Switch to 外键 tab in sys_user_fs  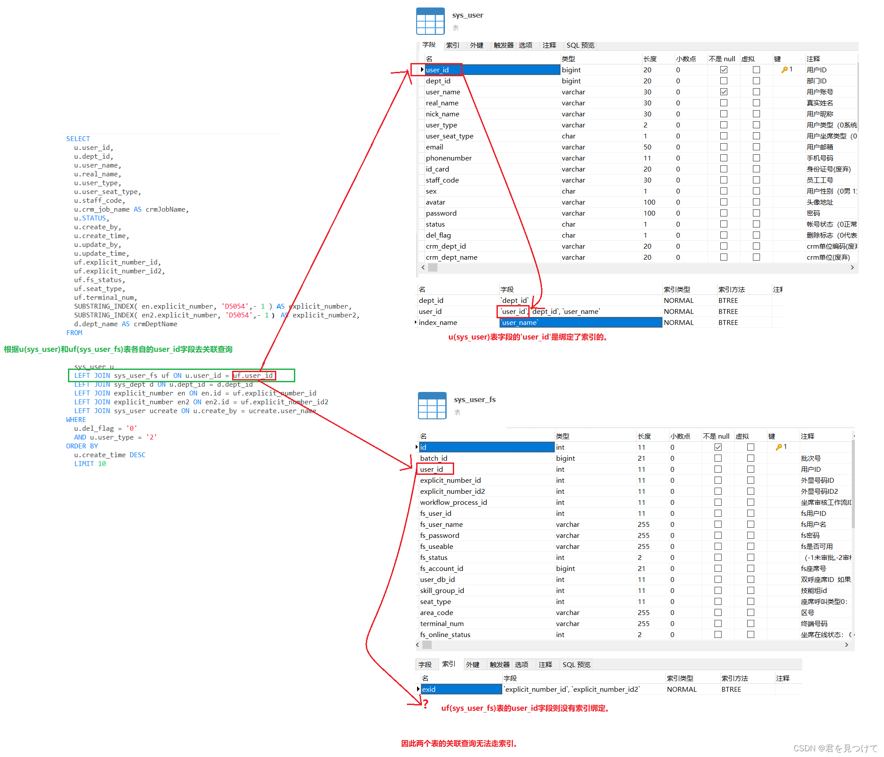[472, 664]
